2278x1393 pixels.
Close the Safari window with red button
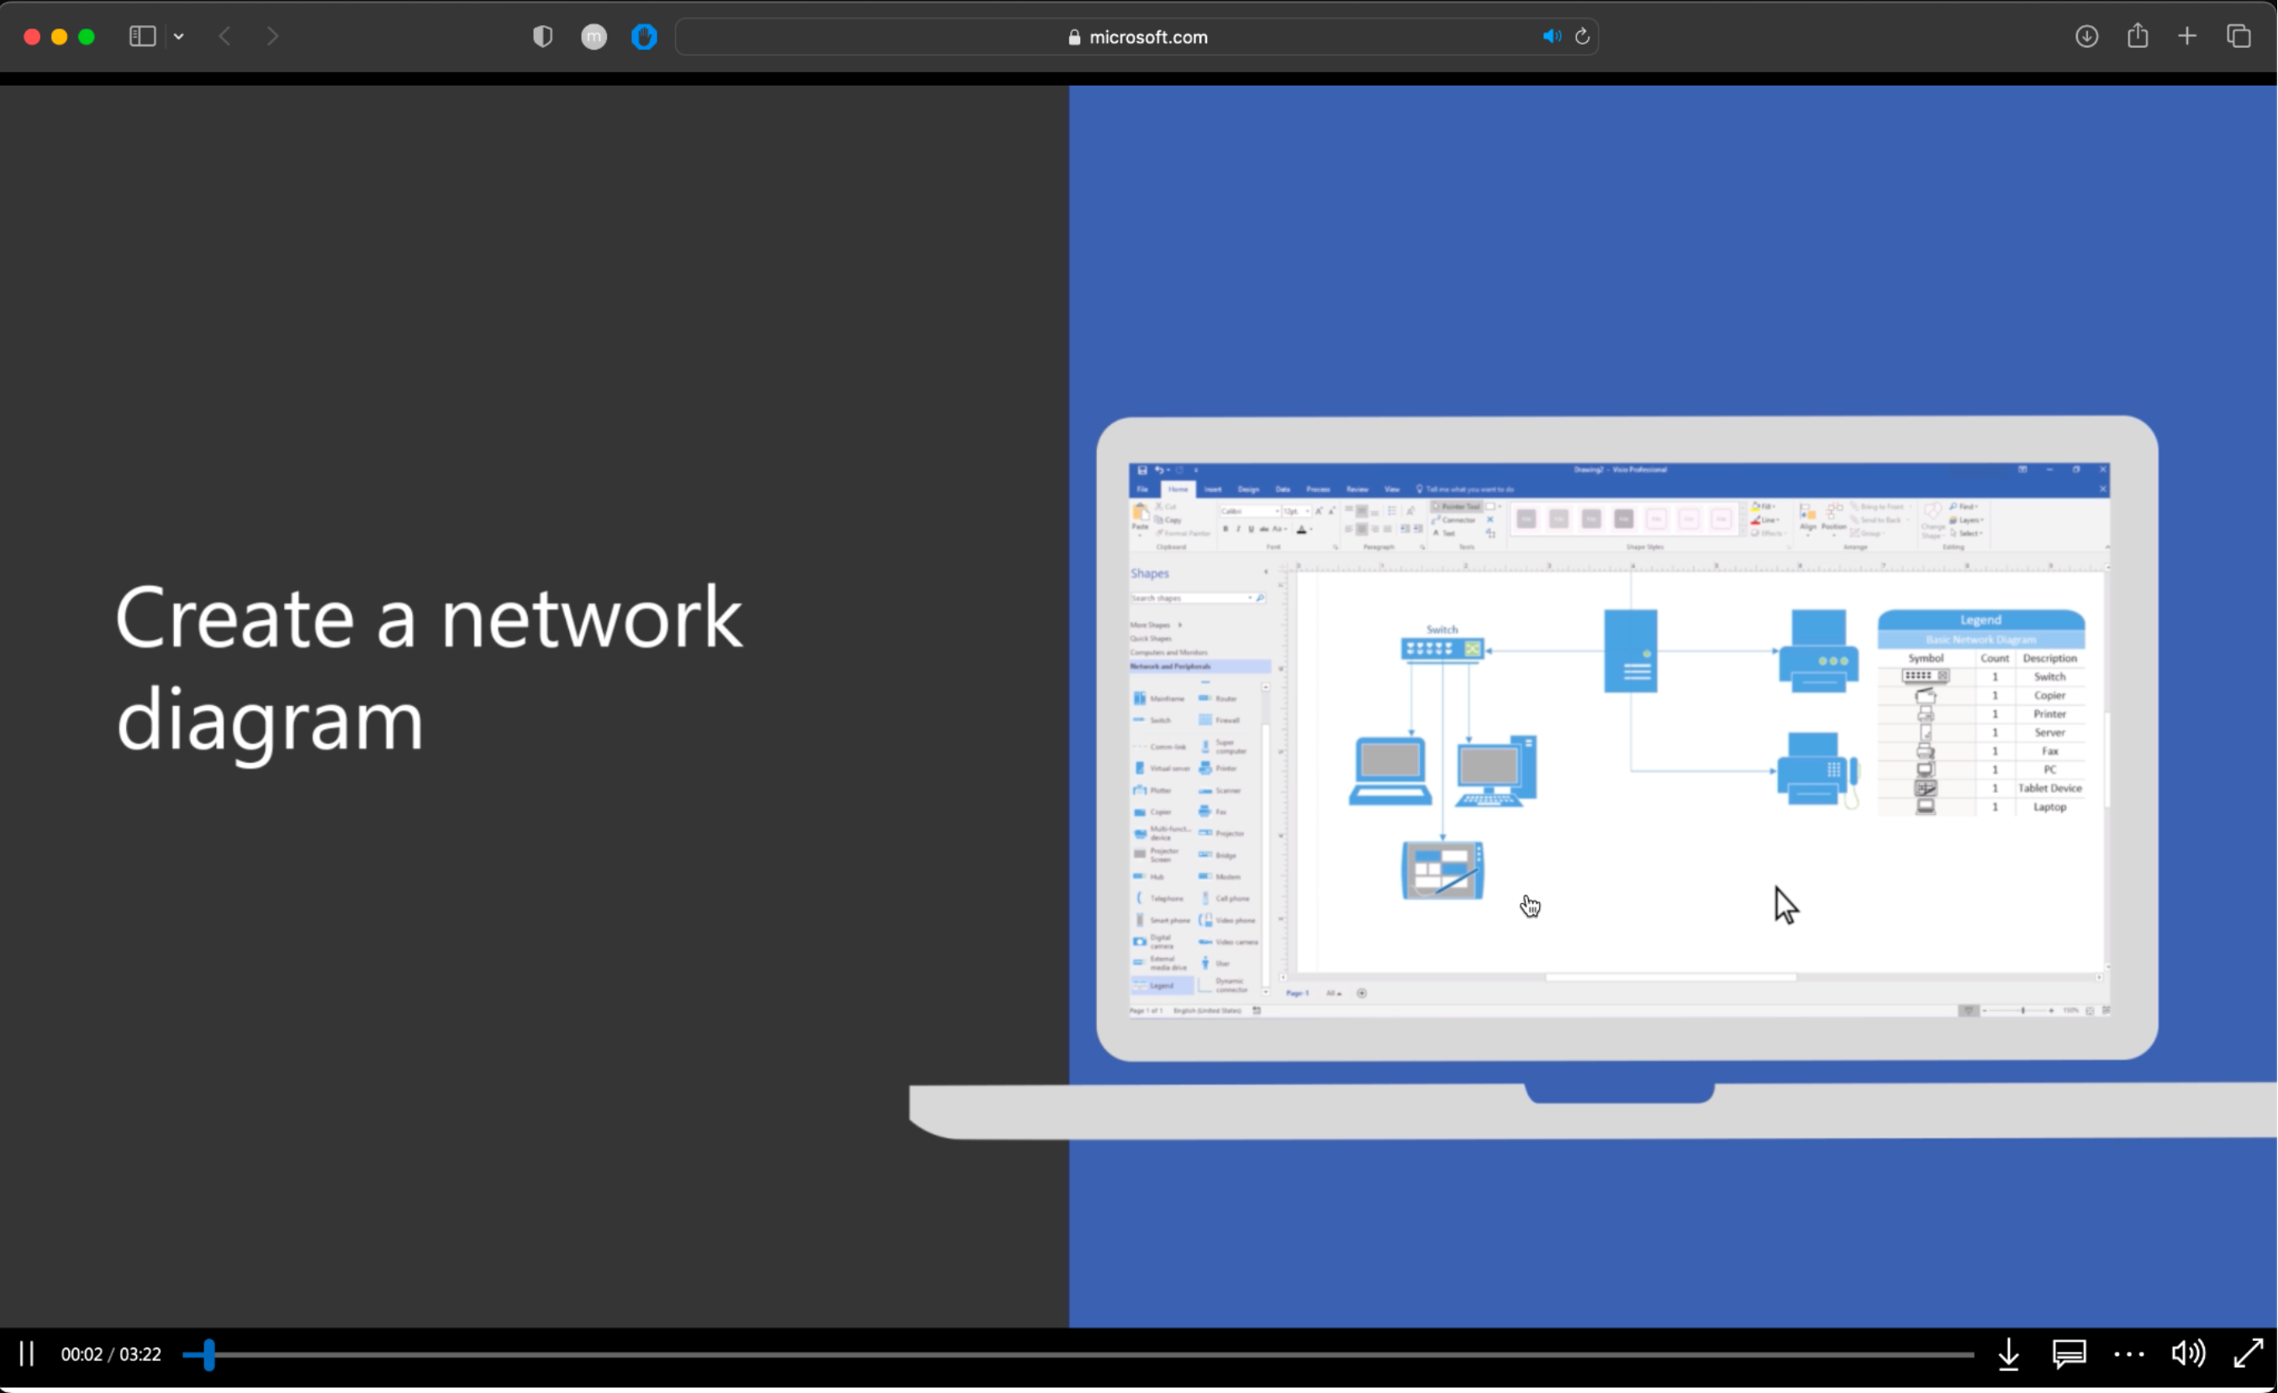pos(31,37)
